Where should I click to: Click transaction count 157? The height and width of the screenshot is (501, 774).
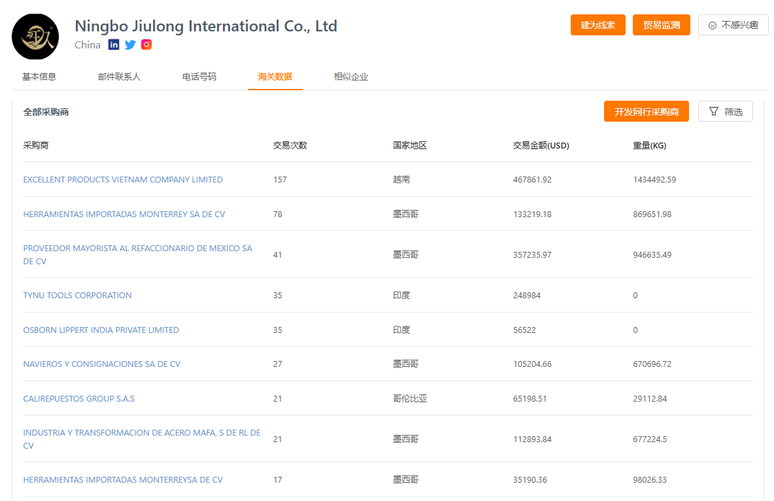(x=280, y=179)
